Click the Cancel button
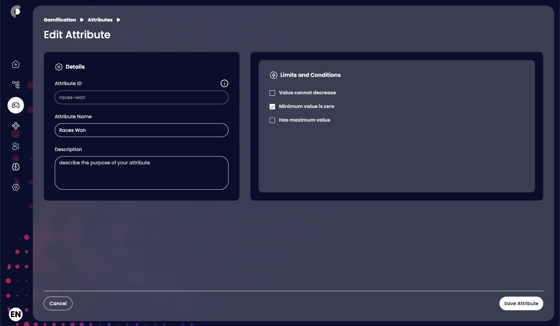Viewport: 560px width, 326px height. [x=58, y=303]
